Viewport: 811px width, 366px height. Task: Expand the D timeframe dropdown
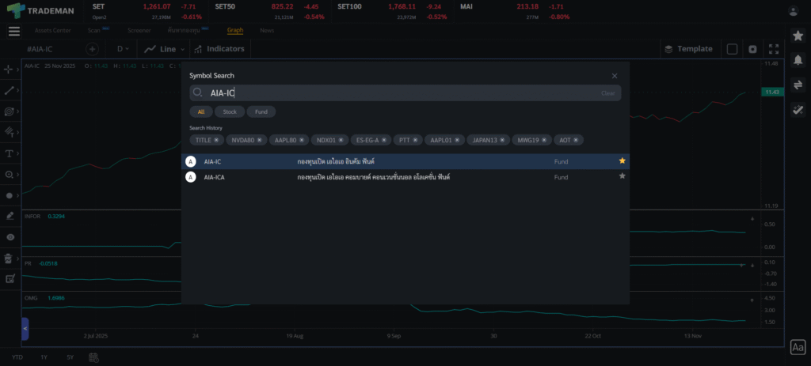(123, 49)
